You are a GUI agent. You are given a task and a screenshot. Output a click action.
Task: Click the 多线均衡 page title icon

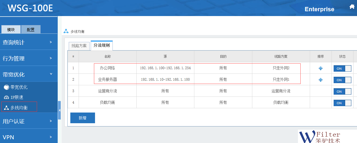pyautogui.click(x=66, y=31)
